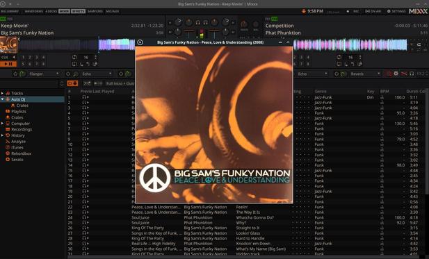Click the Auto DJ skip next track icon

(x=97, y=83)
